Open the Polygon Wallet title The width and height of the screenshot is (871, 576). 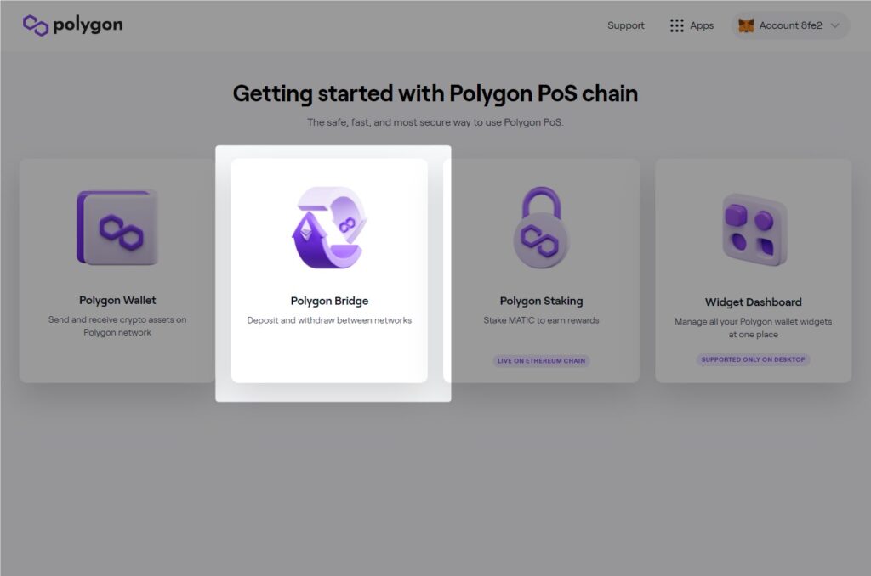click(117, 300)
